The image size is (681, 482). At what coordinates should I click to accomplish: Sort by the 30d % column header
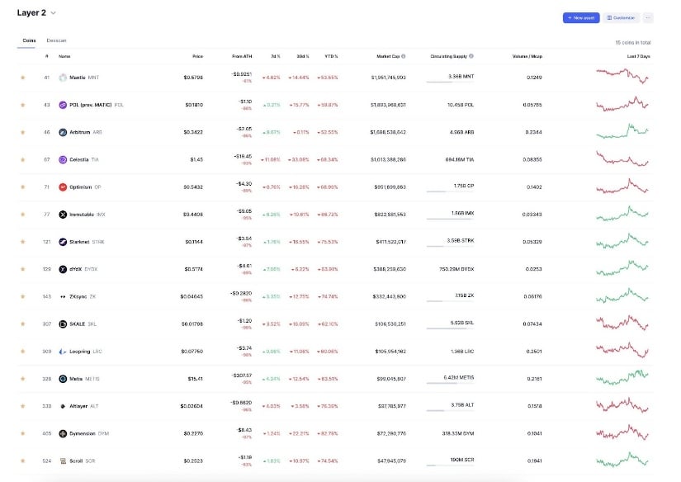point(303,56)
